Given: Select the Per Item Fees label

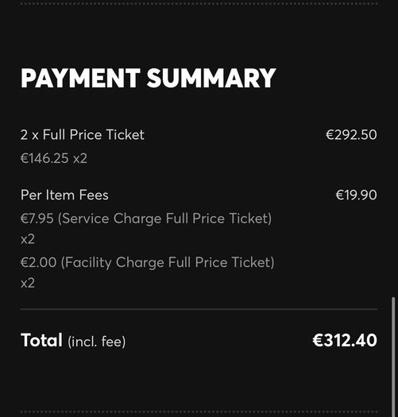Looking at the screenshot, I should (64, 195).
